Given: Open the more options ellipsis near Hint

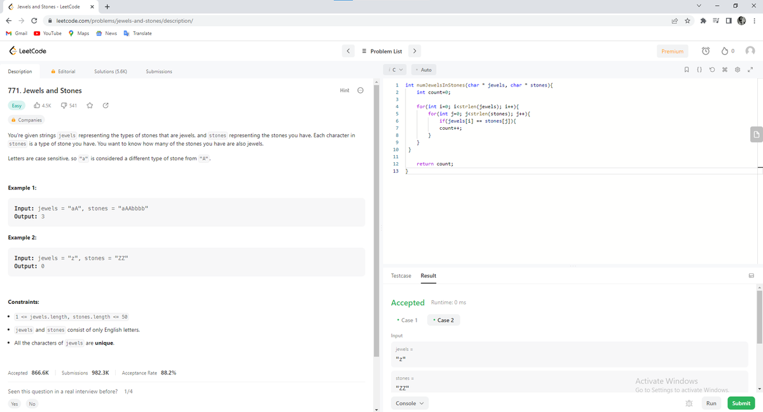Looking at the screenshot, I should pyautogui.click(x=360, y=90).
